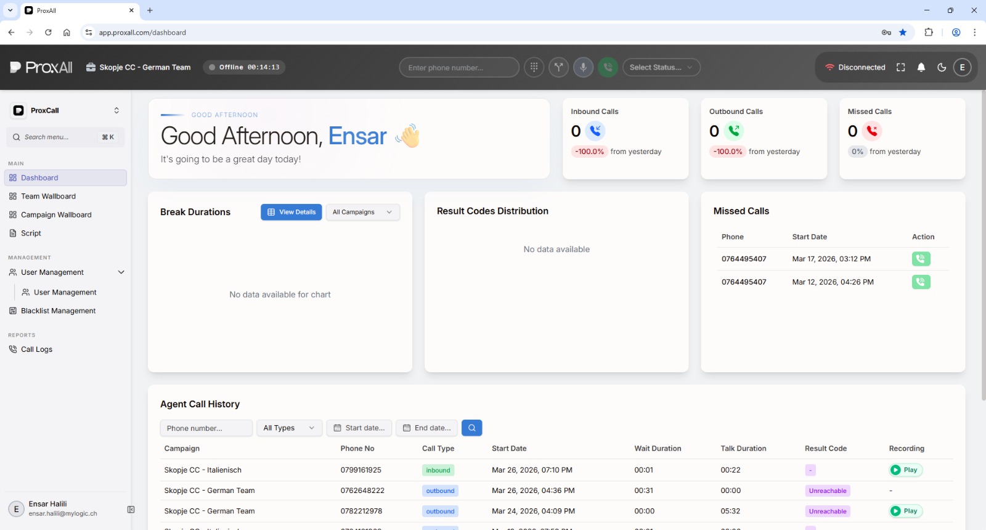Viewport: 986px width, 530px height.
Task: Open a new browser tab
Action: click(x=150, y=10)
